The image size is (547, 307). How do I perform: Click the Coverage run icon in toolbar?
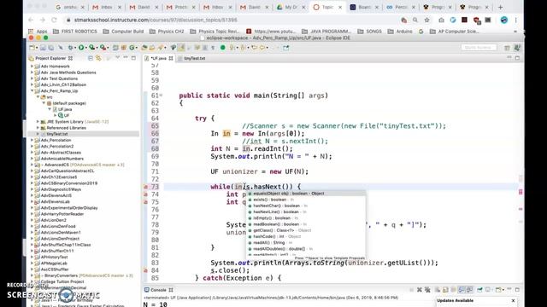point(91,48)
